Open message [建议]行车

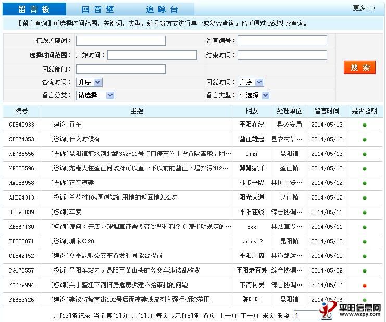click(x=66, y=125)
